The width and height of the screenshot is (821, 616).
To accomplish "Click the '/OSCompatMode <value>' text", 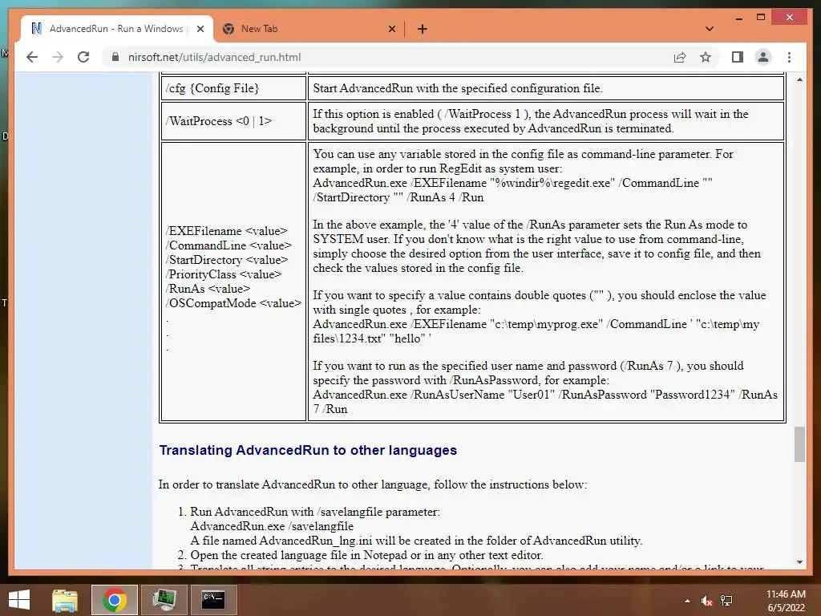I will click(x=233, y=302).
